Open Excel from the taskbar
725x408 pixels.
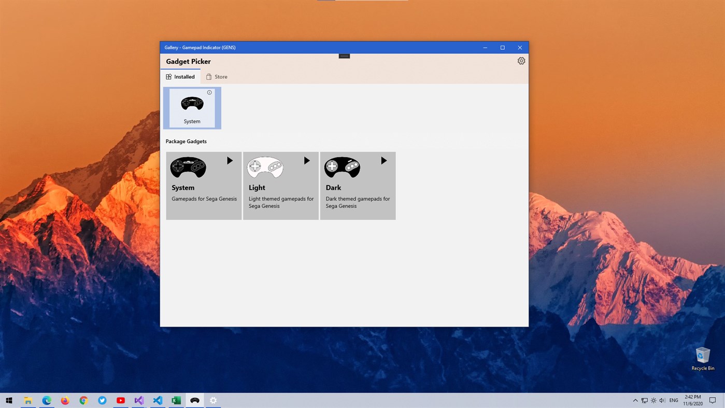[176, 400]
